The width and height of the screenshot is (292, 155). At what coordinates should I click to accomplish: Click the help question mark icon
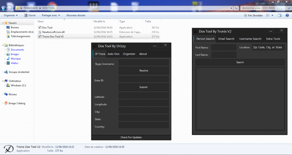click(x=287, y=15)
